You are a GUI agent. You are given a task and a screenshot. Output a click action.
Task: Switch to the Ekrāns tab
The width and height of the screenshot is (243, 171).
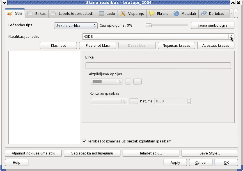(159, 14)
